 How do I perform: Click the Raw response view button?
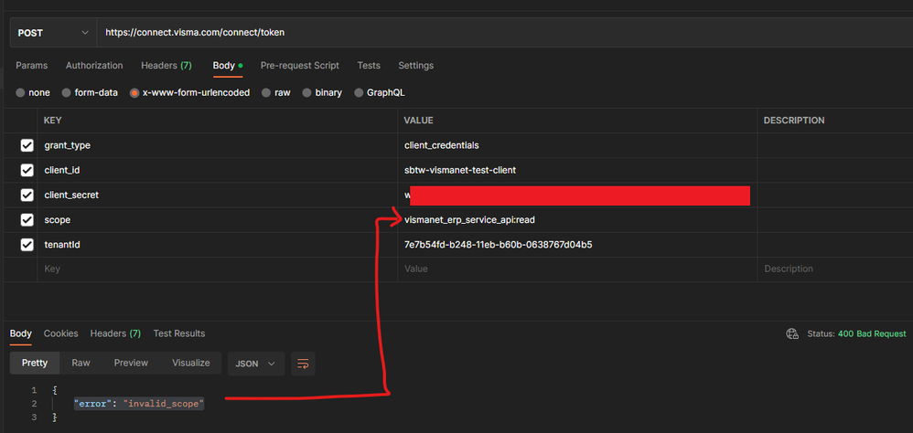(x=81, y=363)
